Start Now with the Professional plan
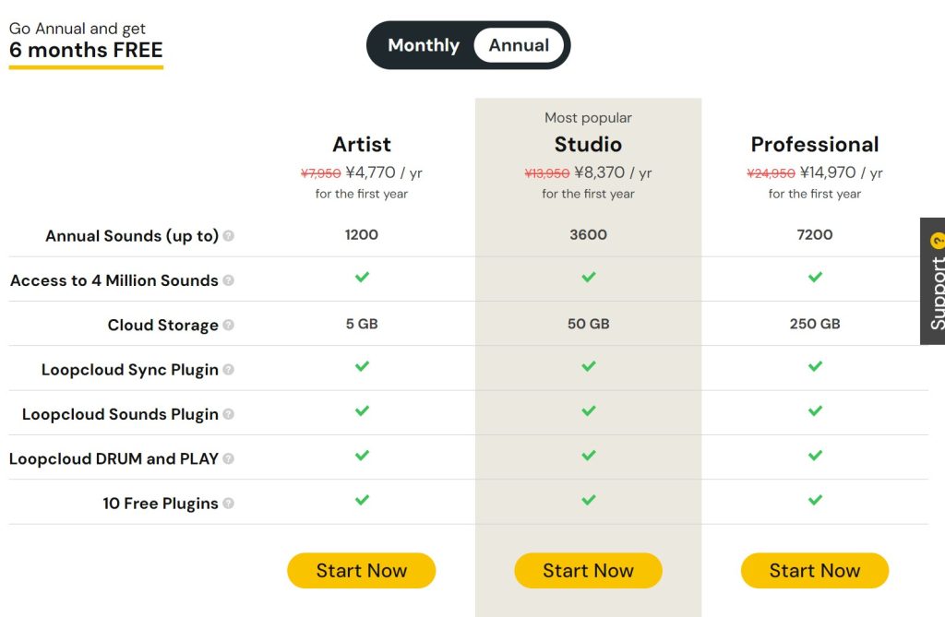Screen dimensions: 945x617 pos(814,571)
